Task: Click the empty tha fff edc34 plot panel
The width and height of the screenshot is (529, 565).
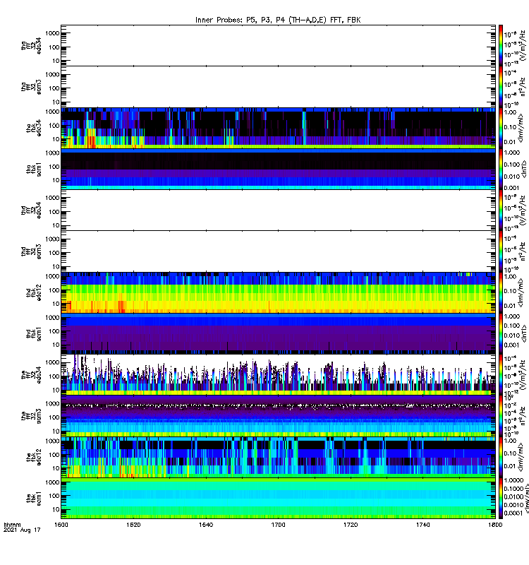Action: [x=278, y=45]
